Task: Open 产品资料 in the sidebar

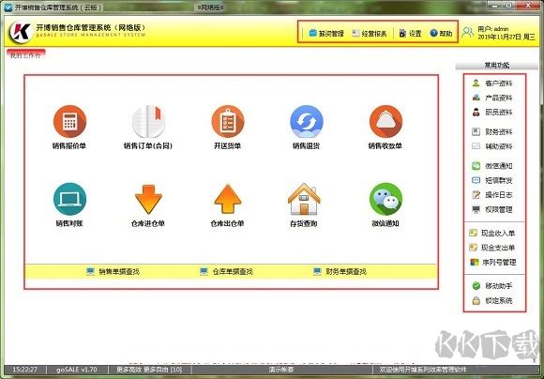Action: tap(492, 98)
